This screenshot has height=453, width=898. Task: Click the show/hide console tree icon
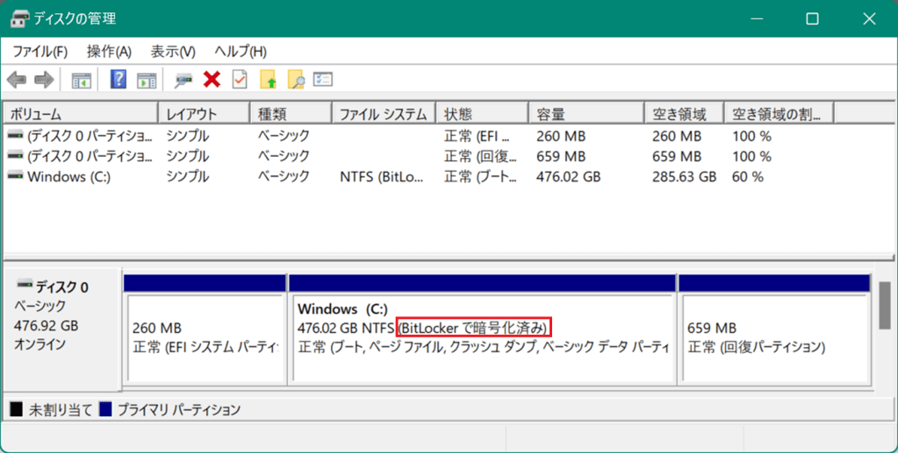coord(82,80)
